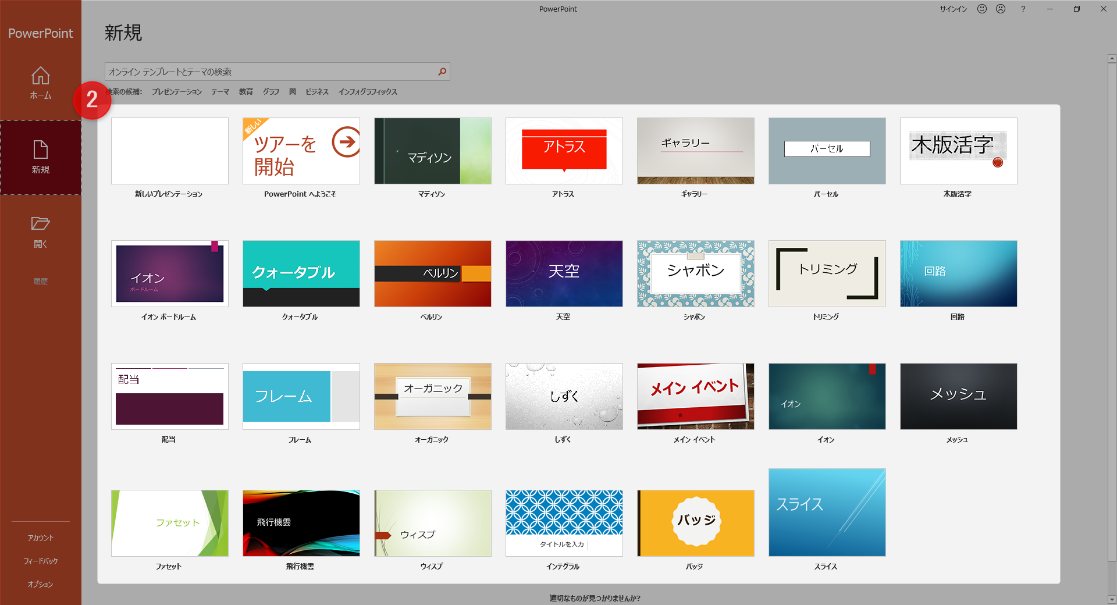
Task: Choose the クォータブル theme thumbnail
Action: (301, 274)
